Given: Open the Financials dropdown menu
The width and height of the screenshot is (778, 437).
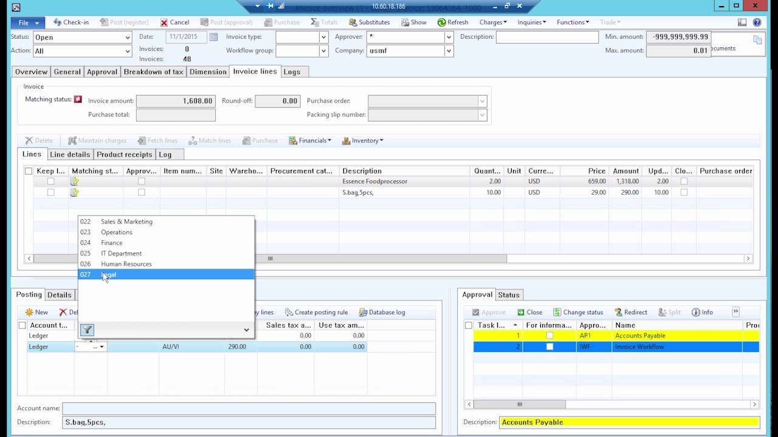Looking at the screenshot, I should coord(310,141).
